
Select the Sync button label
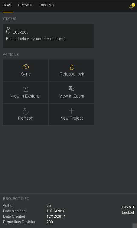[26, 74]
